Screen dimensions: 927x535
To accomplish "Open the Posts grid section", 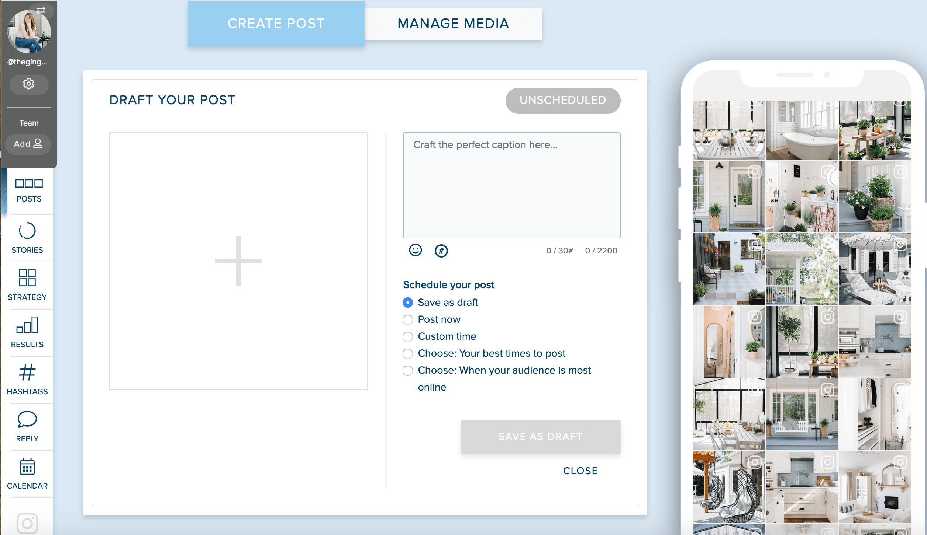I will click(29, 190).
